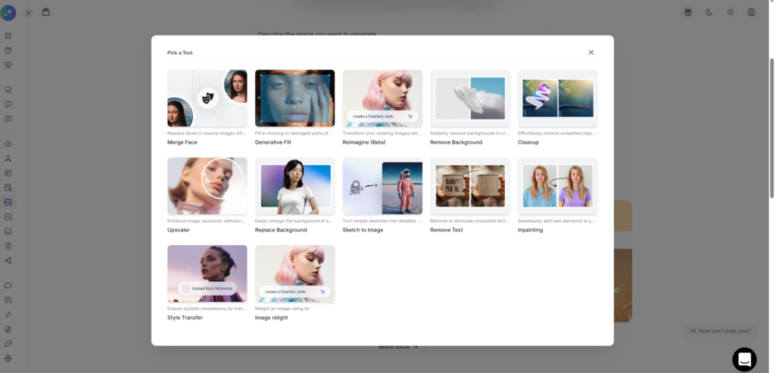Click the globe icon at the sidebar bottom
Viewport: 775px width, 373px height.
pos(8,358)
